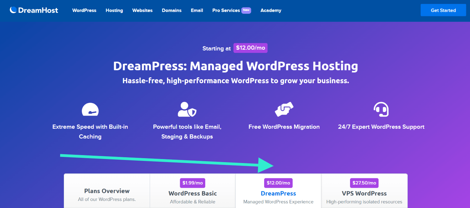Open the Websites menu
Viewport: 470px width, 208px height.
tap(142, 10)
